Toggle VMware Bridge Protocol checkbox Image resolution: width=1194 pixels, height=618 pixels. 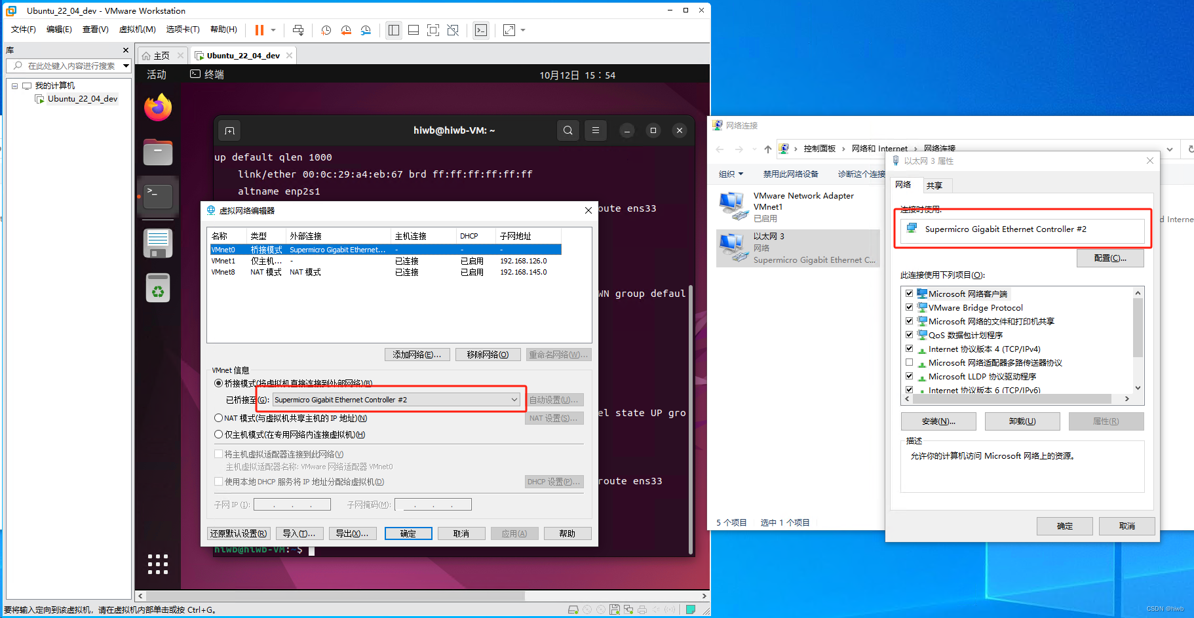point(910,307)
